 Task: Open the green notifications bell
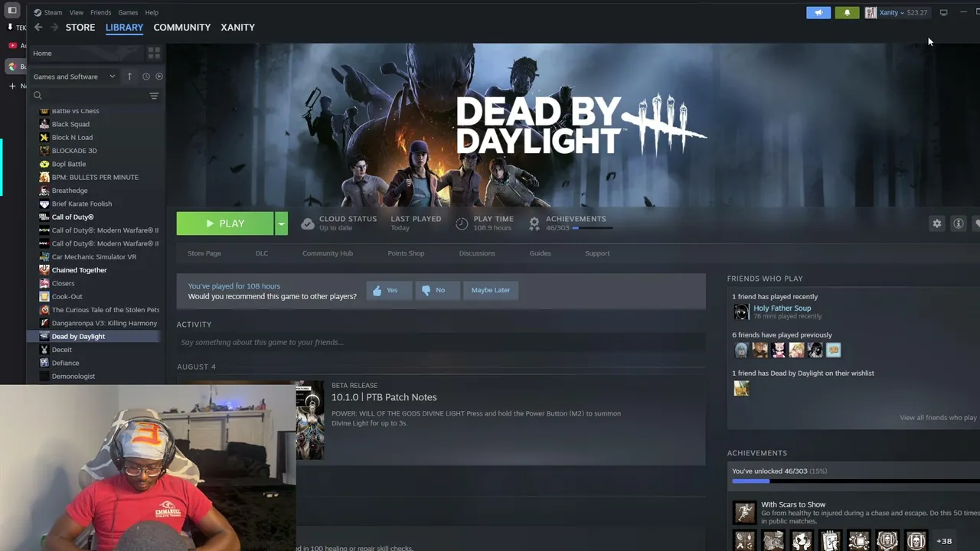(x=847, y=12)
